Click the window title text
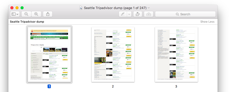The image size is (229, 92). [x=115, y=8]
